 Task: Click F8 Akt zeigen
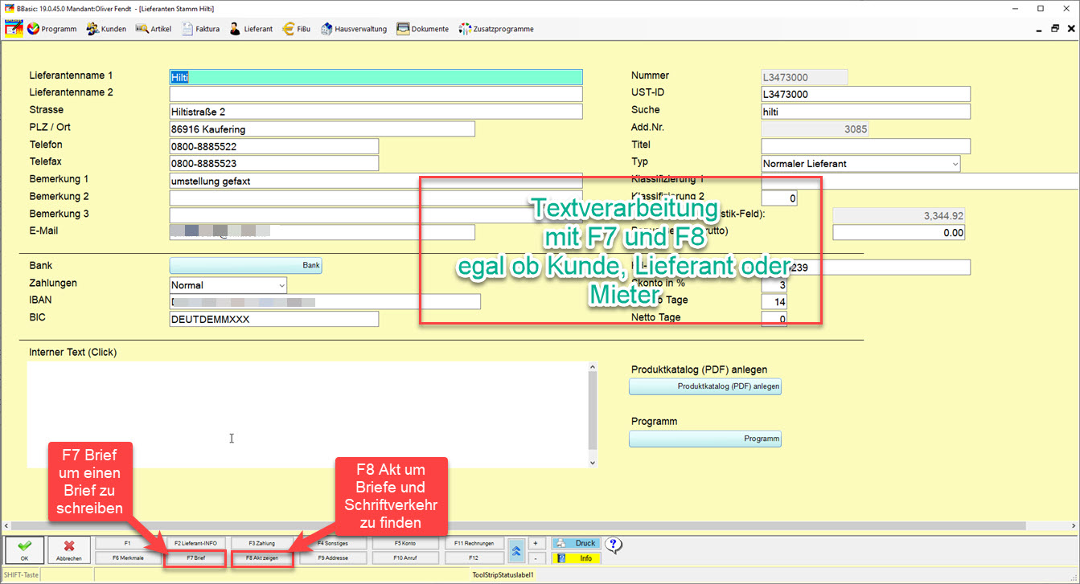click(261, 557)
